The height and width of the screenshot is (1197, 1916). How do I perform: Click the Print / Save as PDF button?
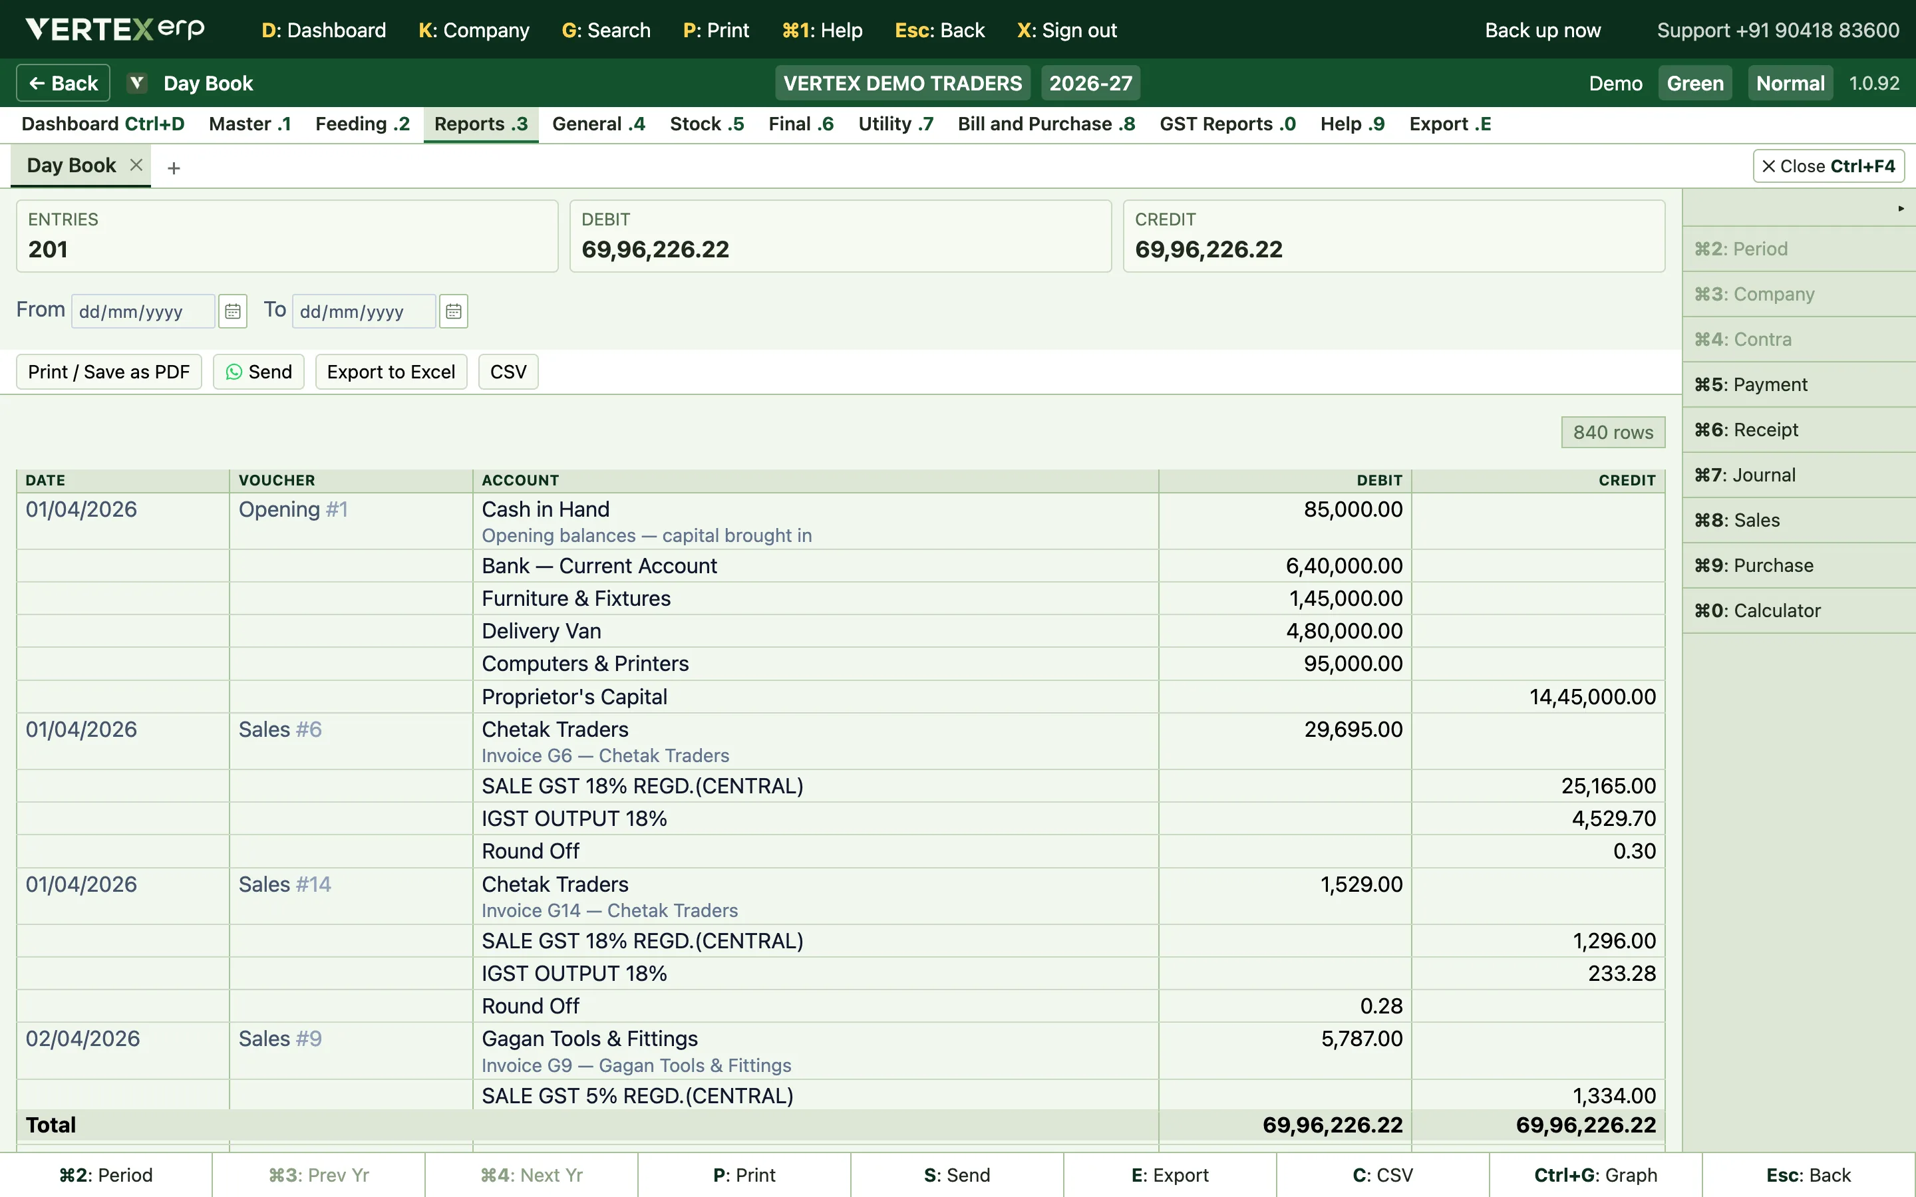[109, 372]
